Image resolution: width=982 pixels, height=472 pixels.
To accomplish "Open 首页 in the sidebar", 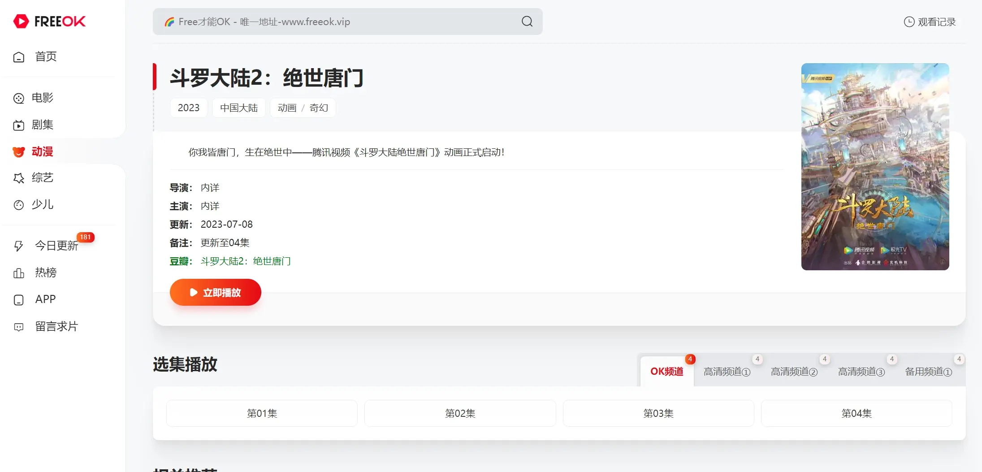I will click(46, 57).
